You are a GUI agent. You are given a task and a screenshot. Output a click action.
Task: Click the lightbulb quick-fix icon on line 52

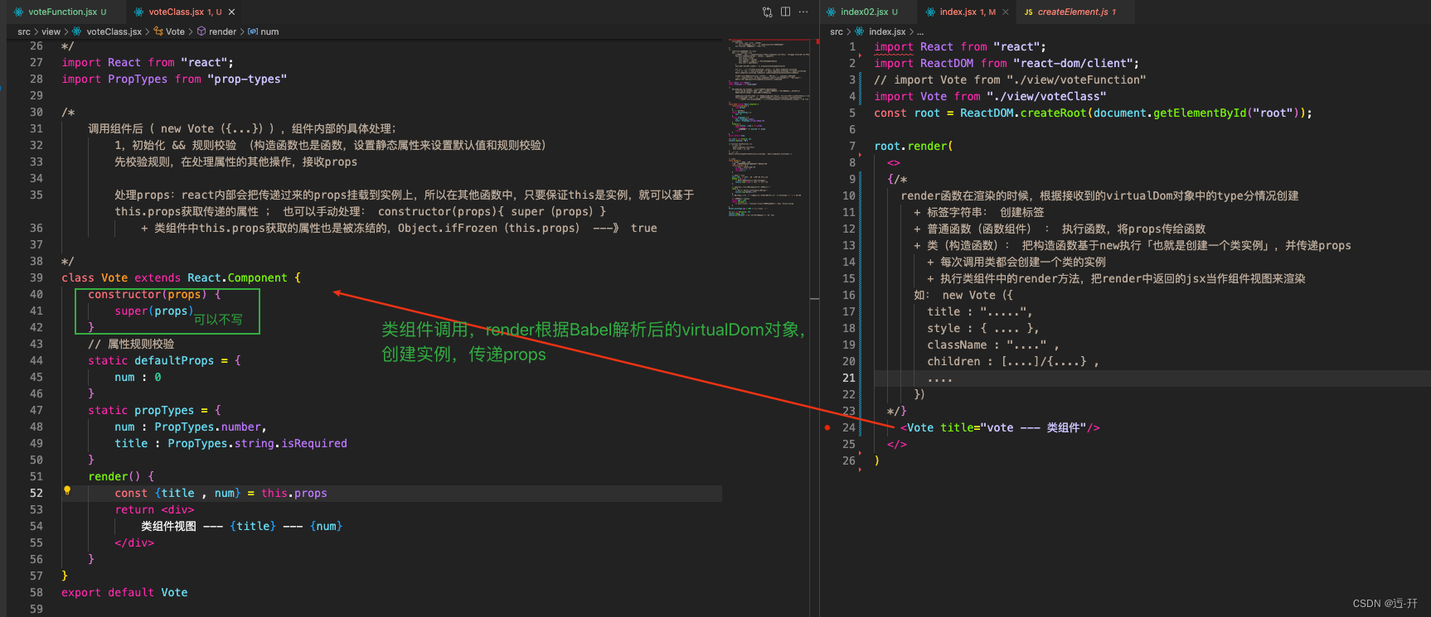coord(67,490)
